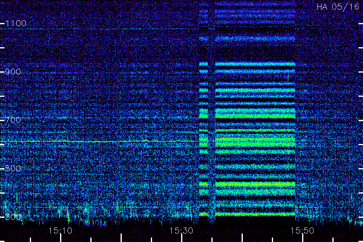Click the 900 frequency axis label

click(13, 71)
